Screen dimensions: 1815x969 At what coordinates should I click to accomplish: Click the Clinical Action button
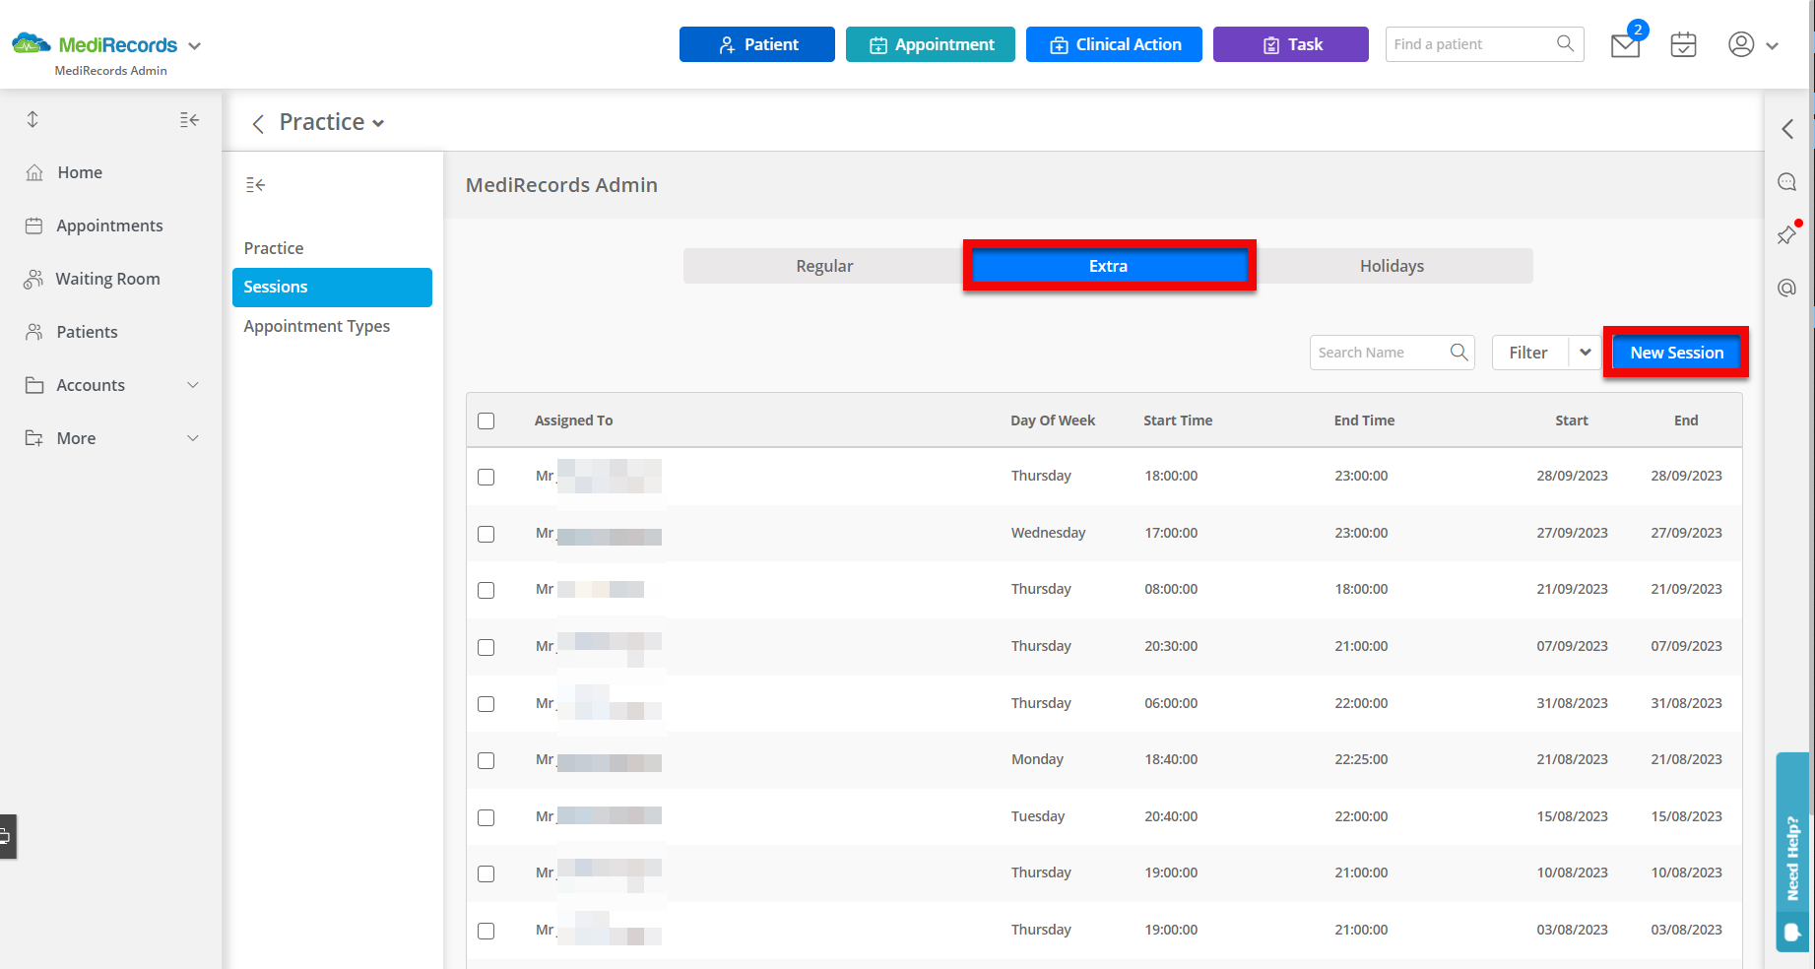[x=1114, y=44]
